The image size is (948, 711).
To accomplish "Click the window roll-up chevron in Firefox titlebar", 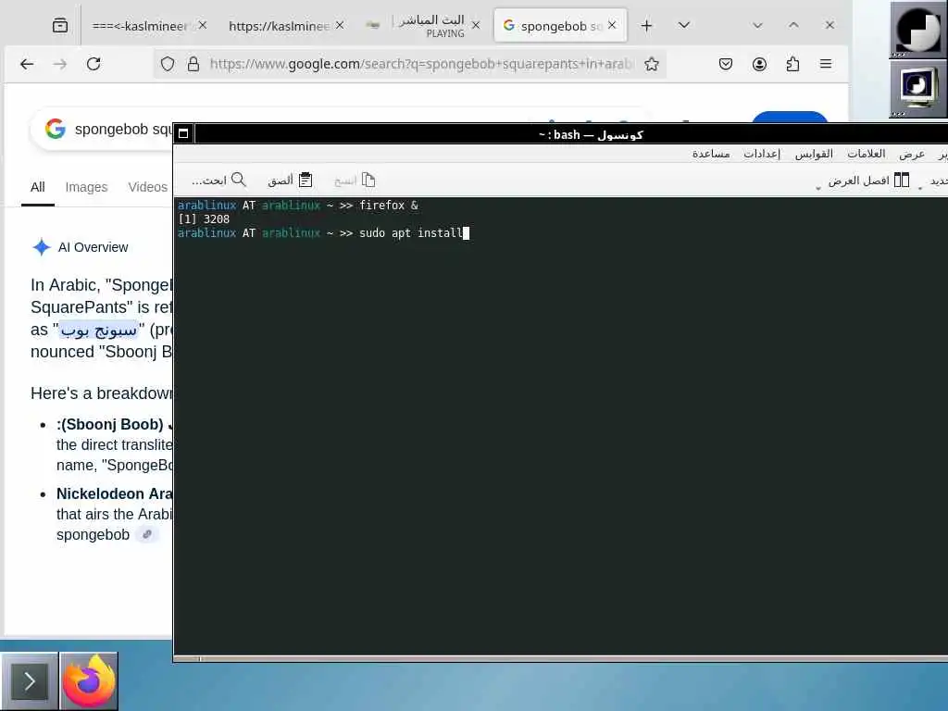I will (793, 25).
